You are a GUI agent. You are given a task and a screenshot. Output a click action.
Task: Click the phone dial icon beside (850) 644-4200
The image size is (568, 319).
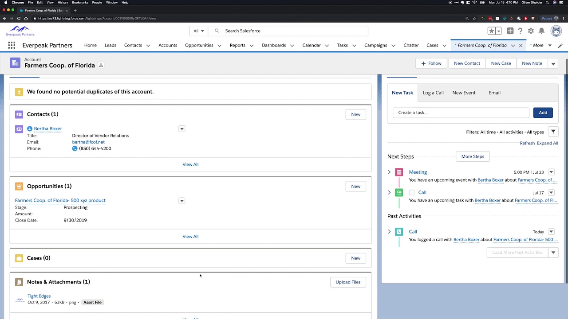pos(75,148)
